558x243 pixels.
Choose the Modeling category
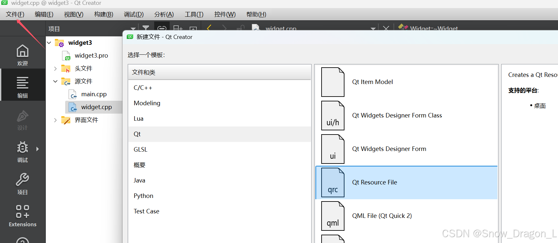tap(219, 103)
